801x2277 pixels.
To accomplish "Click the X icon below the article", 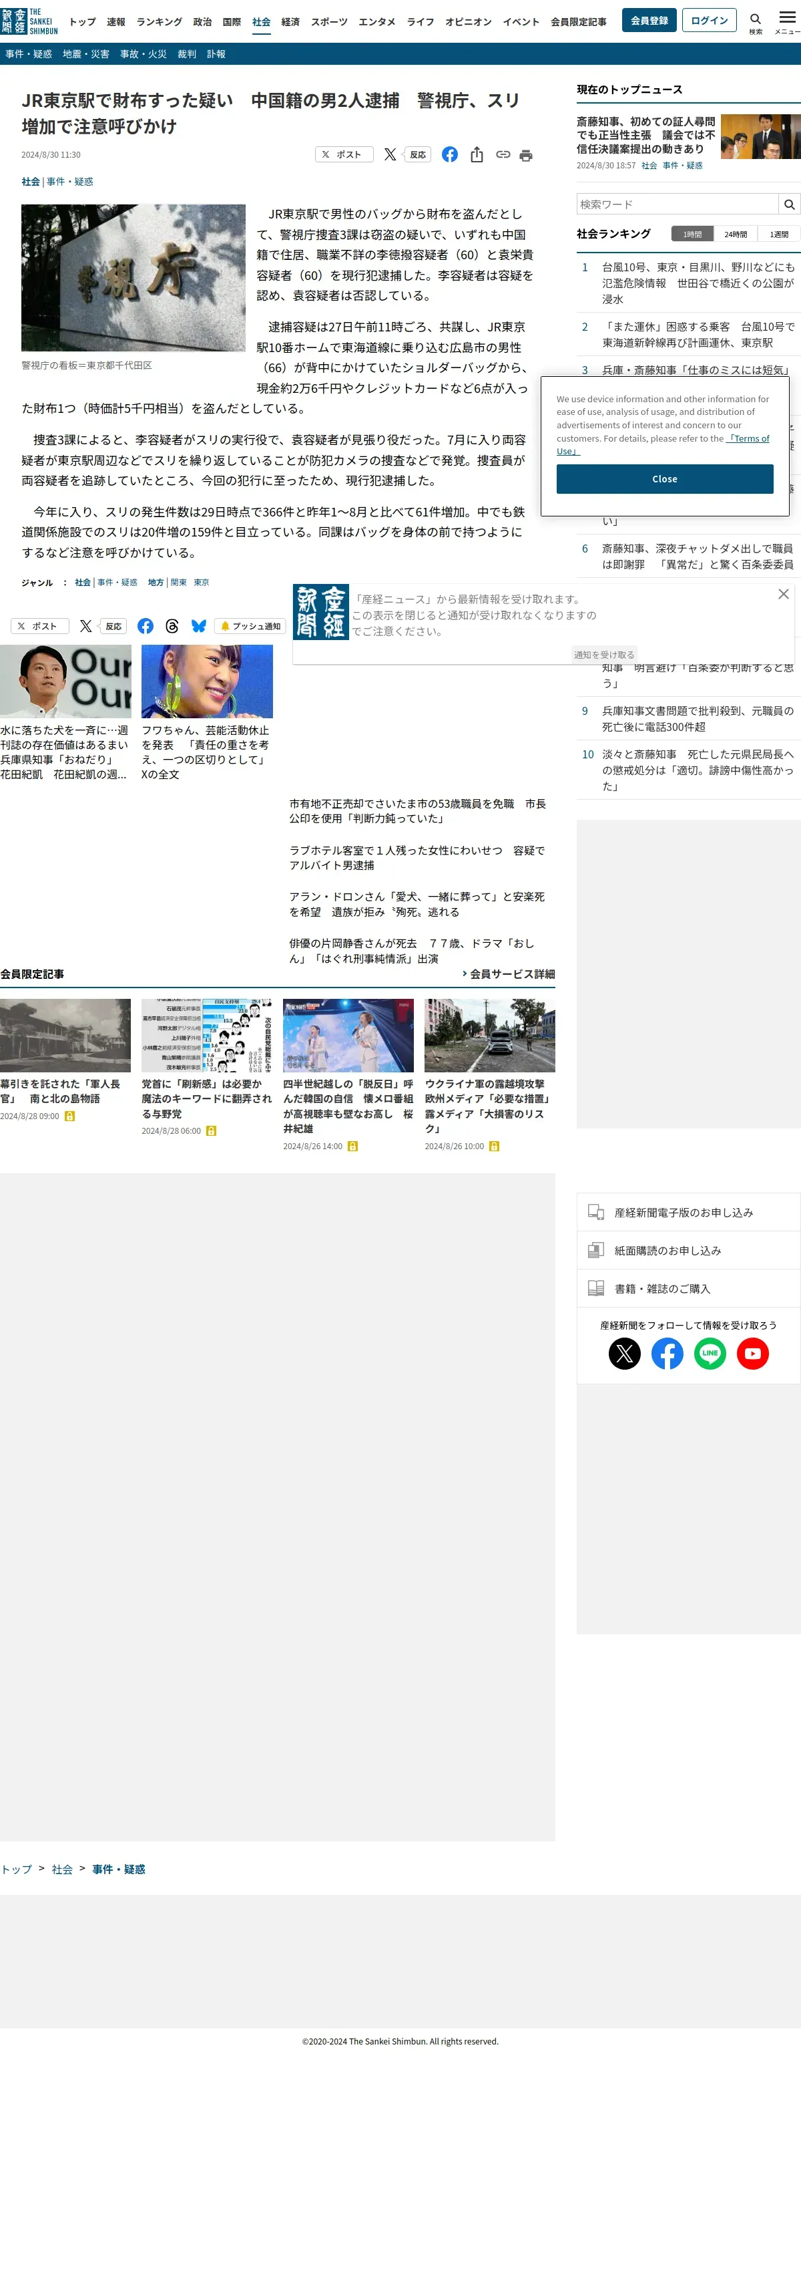I will pyautogui.click(x=85, y=626).
